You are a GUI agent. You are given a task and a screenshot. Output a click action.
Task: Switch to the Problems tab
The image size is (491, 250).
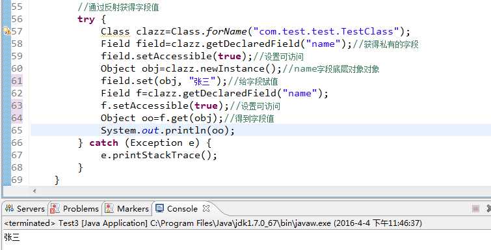click(x=74, y=208)
